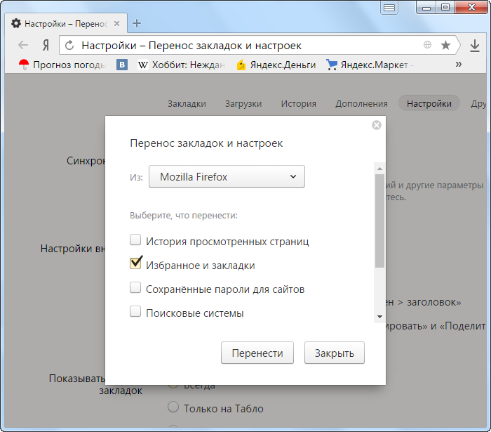Close the import dialog with the round X

click(x=377, y=125)
